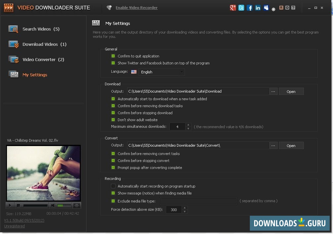The height and width of the screenshot is (234, 333).
Task: Click the MySpace share icon
Action: click(x=266, y=8)
